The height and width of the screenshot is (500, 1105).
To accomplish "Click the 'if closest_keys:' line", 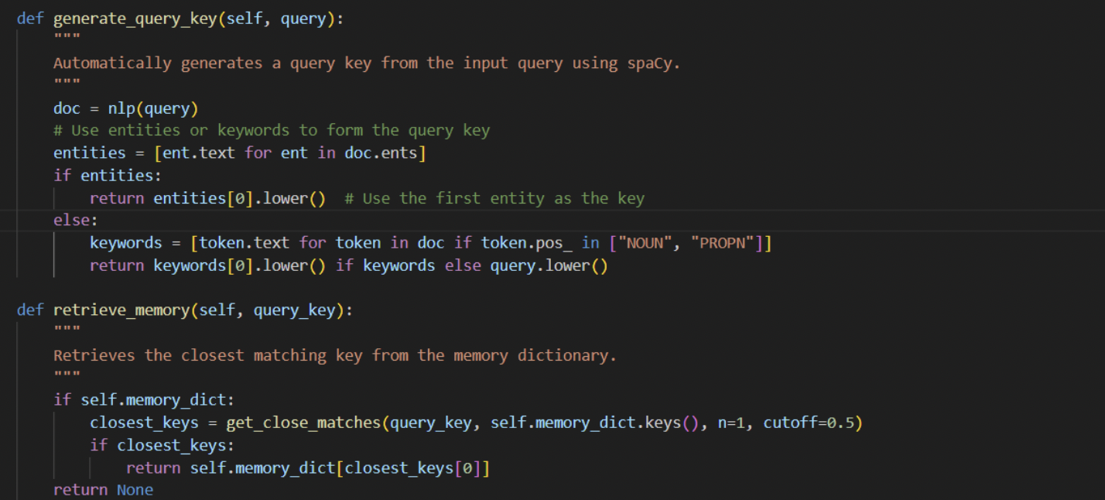I will tap(162, 446).
